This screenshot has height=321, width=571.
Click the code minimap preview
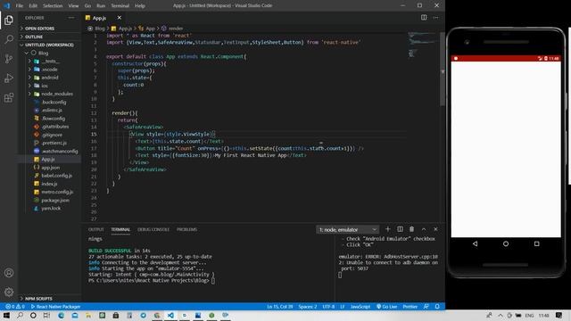click(x=422, y=45)
